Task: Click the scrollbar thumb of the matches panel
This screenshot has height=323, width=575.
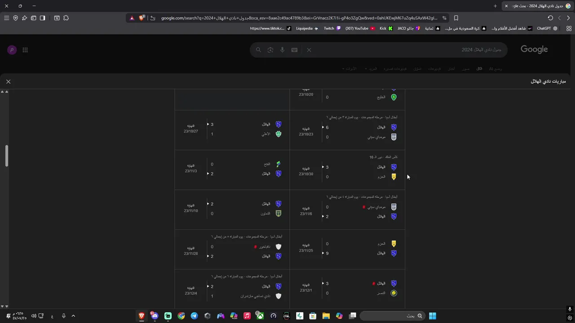Action: tap(7, 156)
